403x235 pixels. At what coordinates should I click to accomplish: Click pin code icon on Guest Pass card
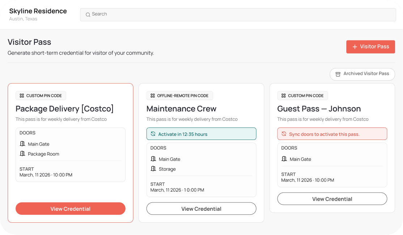[x=284, y=95]
